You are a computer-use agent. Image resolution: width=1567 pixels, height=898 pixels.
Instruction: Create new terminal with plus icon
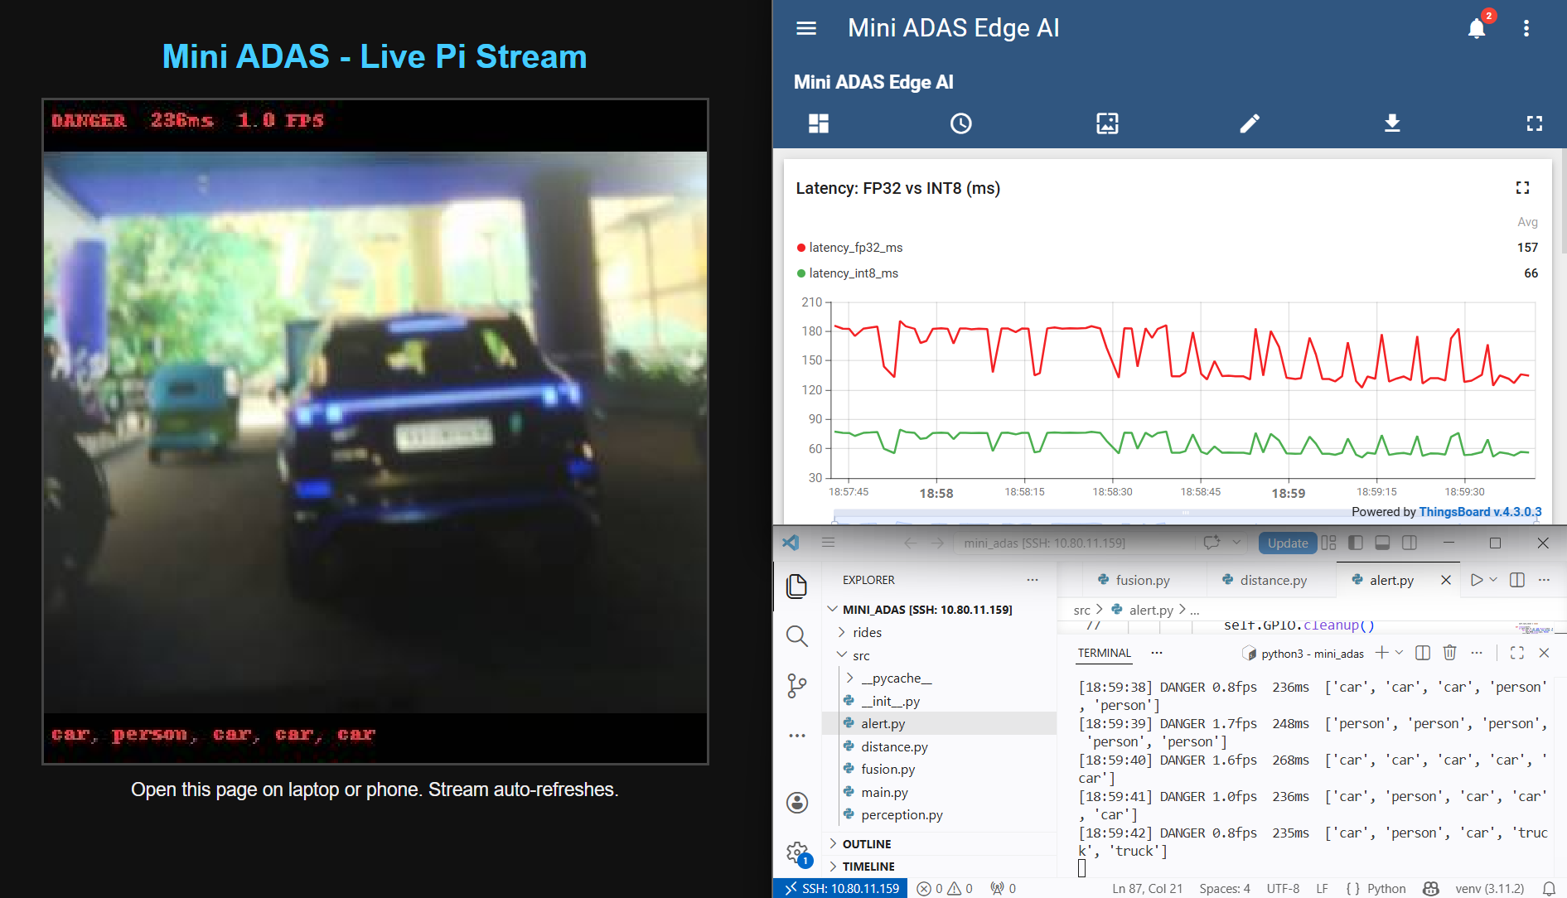pos(1381,653)
